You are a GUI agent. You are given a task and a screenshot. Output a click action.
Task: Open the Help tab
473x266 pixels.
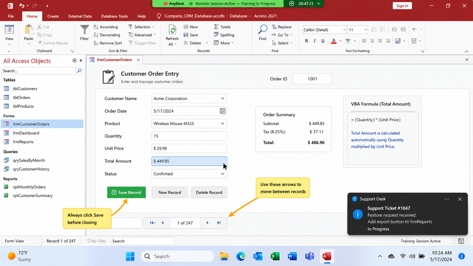tap(141, 16)
